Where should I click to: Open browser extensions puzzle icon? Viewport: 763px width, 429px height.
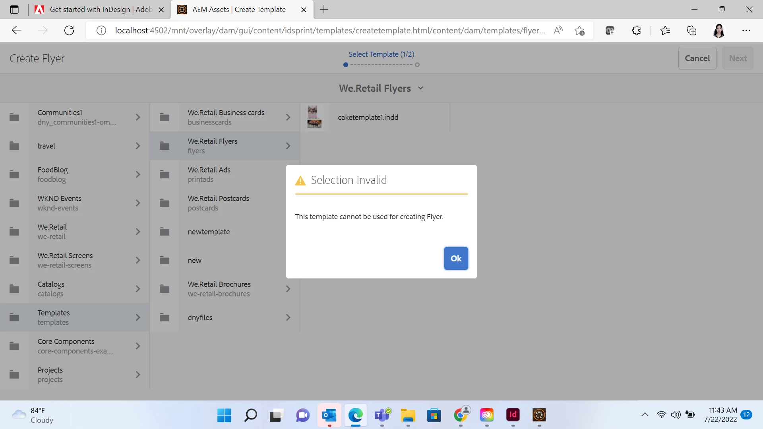pyautogui.click(x=636, y=31)
